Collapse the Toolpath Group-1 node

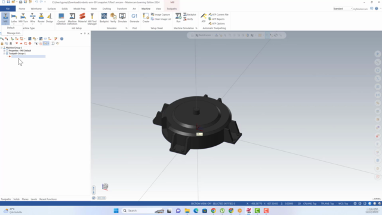(x=4, y=54)
